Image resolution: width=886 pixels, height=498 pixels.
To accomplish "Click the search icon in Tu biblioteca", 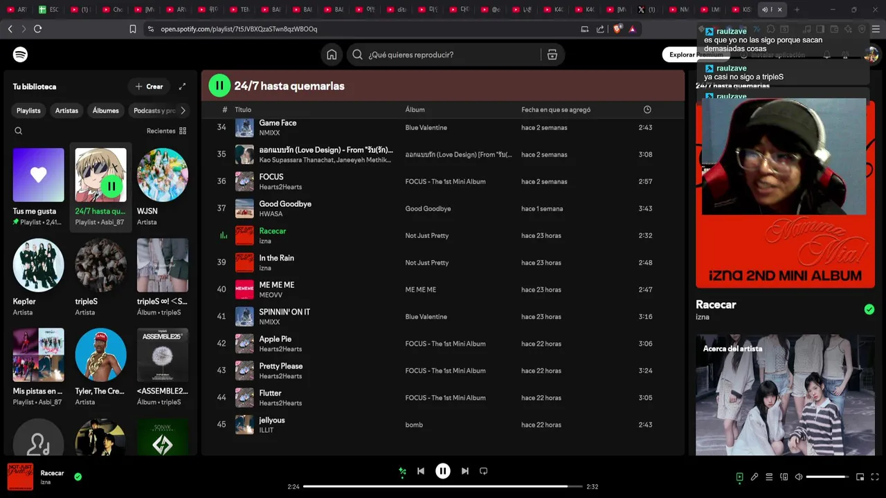I will click(19, 131).
